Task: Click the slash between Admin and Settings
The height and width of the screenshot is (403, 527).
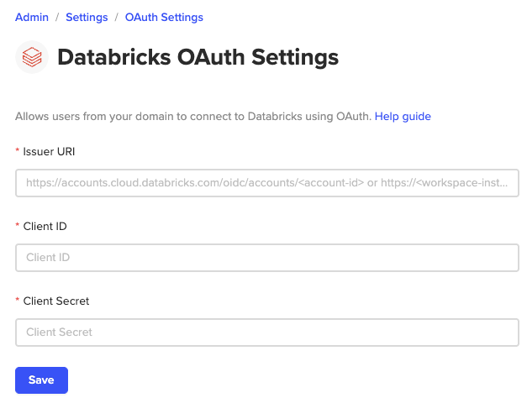Action: click(57, 17)
